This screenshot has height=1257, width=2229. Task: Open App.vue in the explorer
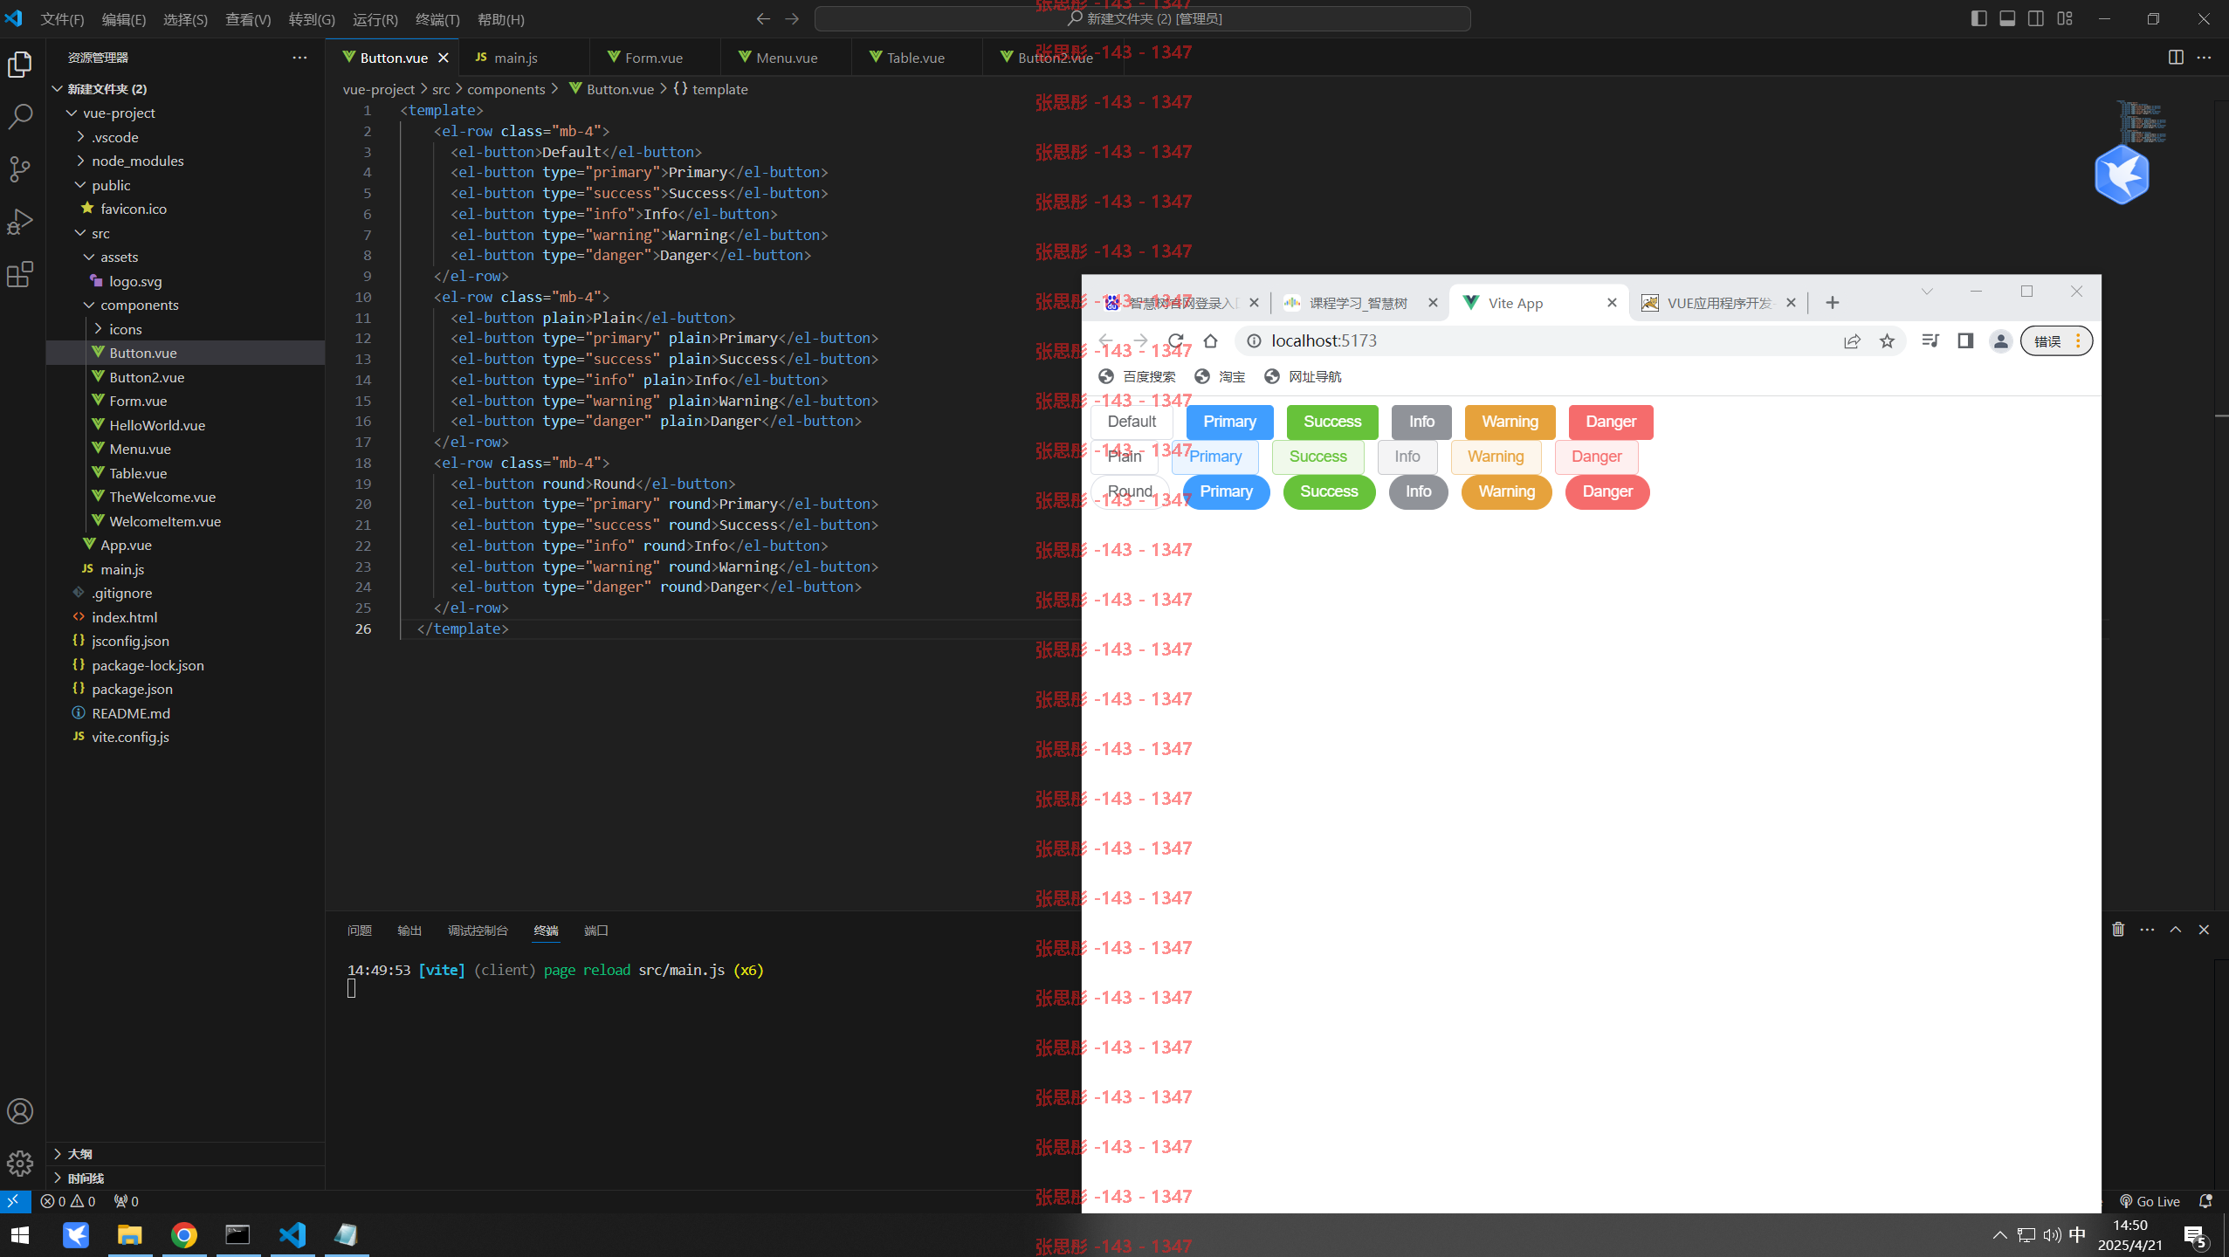pos(126,545)
